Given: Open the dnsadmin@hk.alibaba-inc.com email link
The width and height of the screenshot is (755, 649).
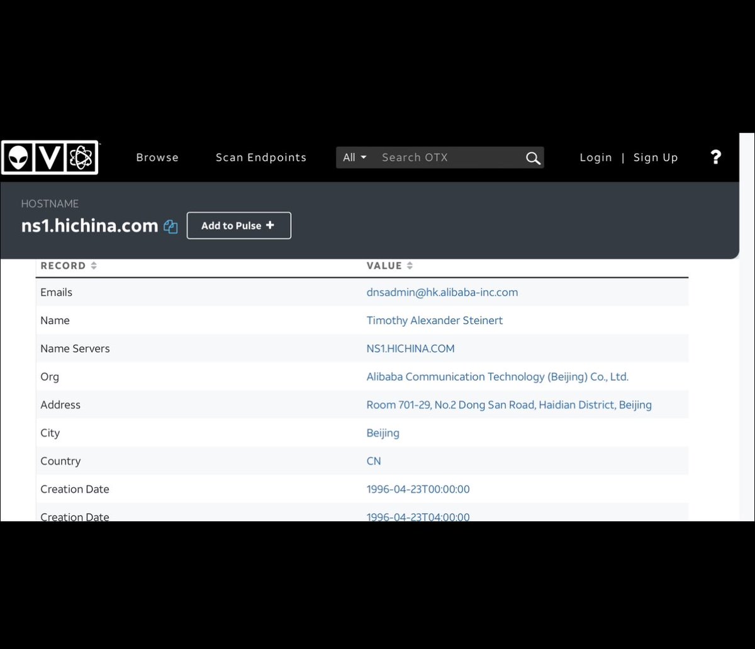Looking at the screenshot, I should (x=442, y=292).
